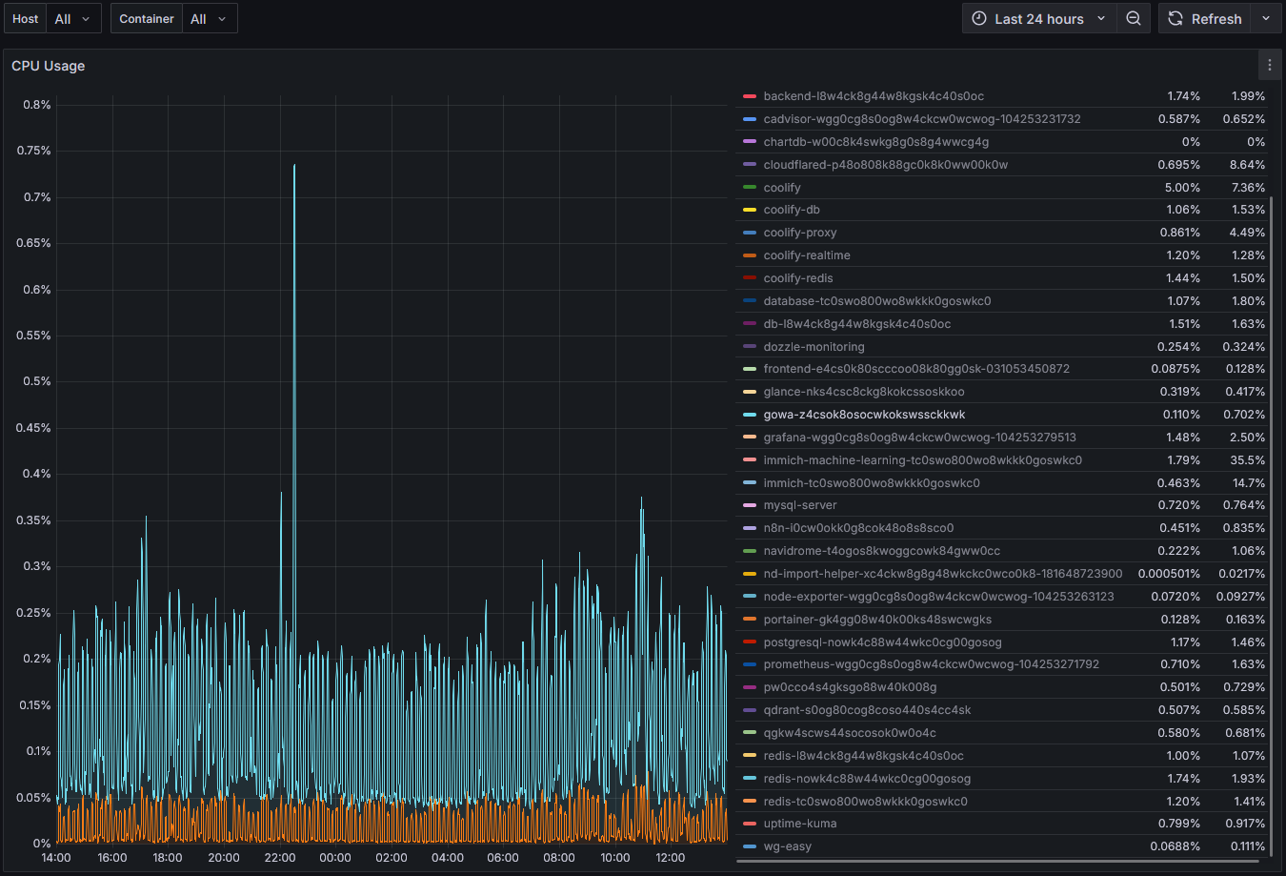Click the Refresh button

point(1215,18)
